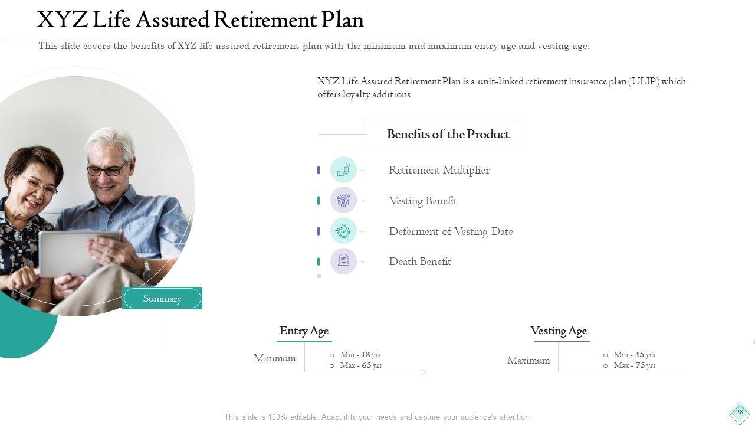The height and width of the screenshot is (425, 755).
Task: Click the XYZ Life Assured Retirement Plan title
Action: click(200, 20)
